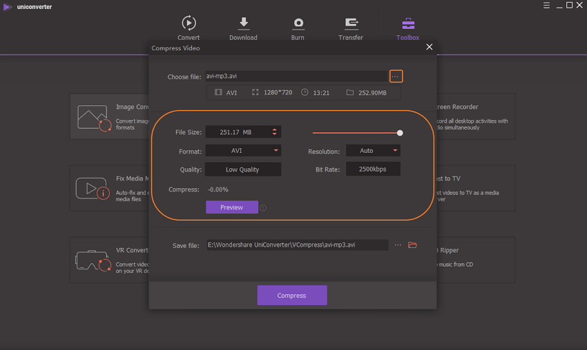Open the Convert tab
This screenshot has height=350, width=587.
(x=189, y=28)
